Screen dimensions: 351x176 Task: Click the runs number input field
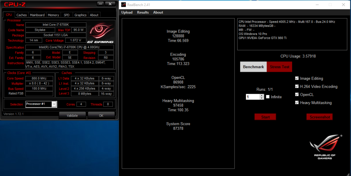click(x=253, y=97)
